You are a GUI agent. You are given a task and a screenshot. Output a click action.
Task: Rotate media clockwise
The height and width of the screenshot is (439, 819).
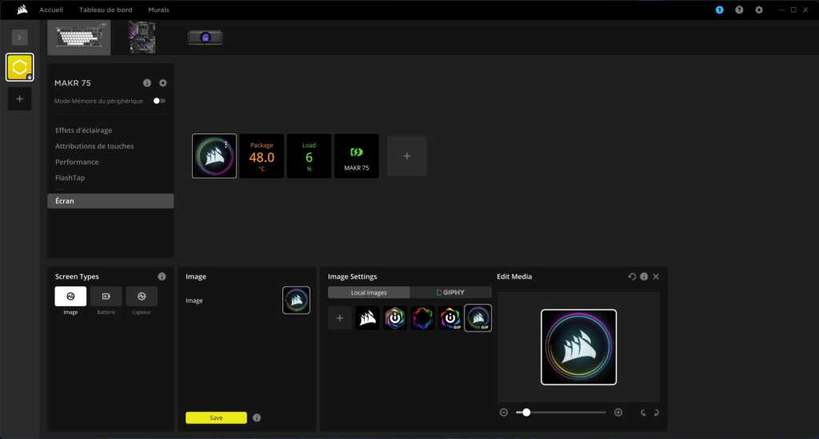pos(657,413)
